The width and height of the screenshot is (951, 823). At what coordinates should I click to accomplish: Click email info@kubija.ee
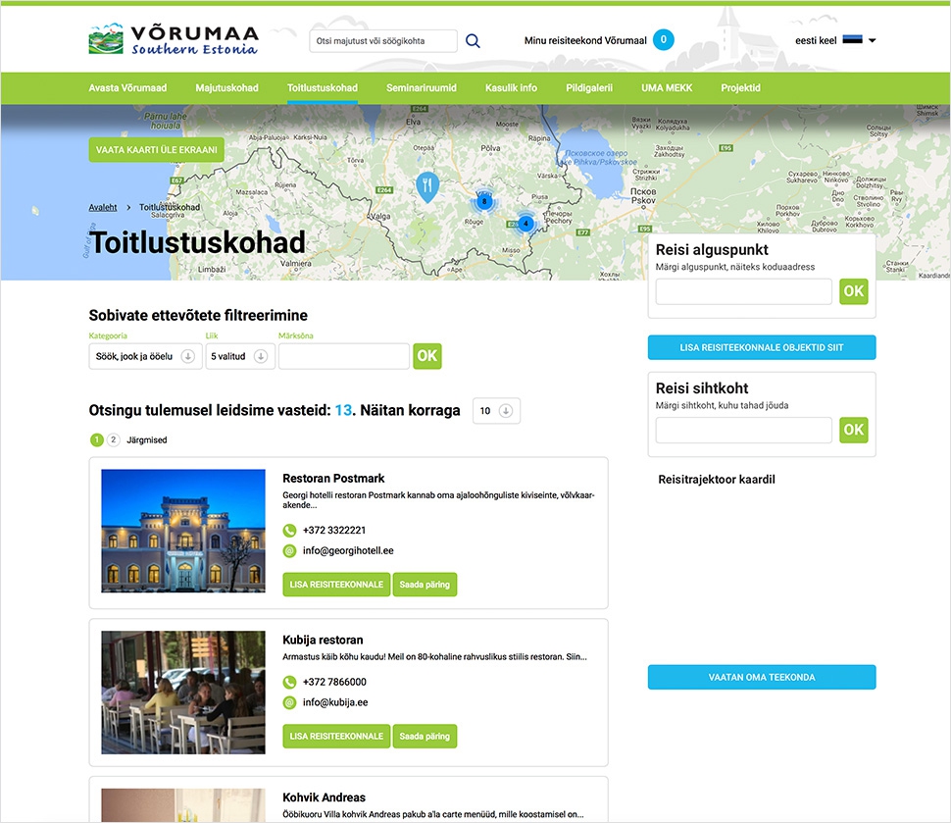(x=335, y=702)
